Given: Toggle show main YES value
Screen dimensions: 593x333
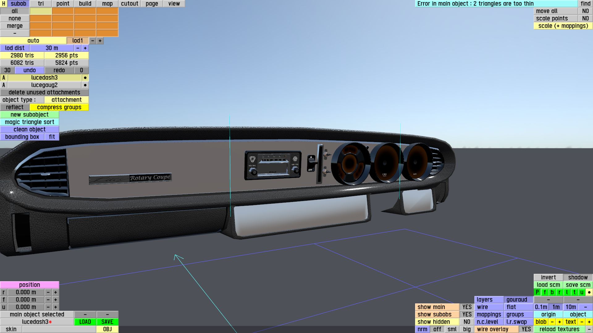Looking at the screenshot, I should pos(467,307).
